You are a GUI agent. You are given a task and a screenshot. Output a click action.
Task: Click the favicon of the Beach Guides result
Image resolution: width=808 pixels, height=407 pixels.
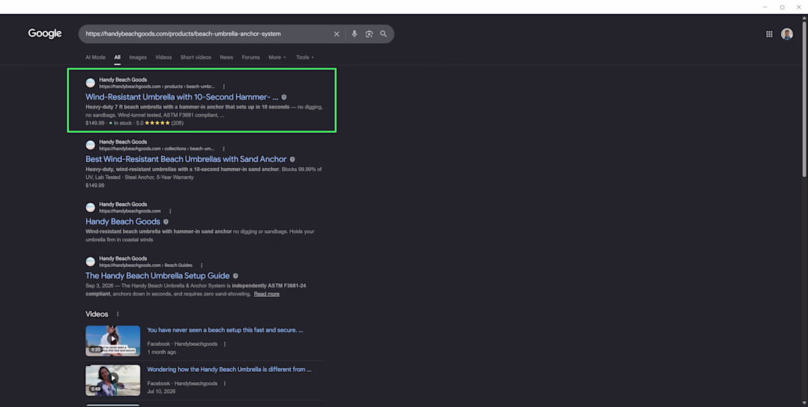[90, 261]
